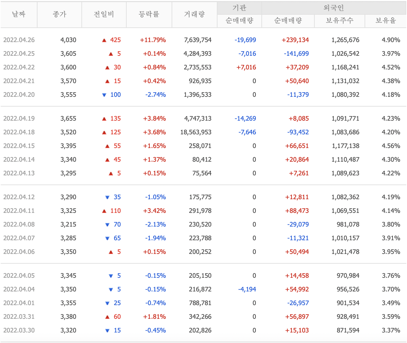Click change rate -2.74%
This screenshot has height=343, width=407.
[x=155, y=95]
